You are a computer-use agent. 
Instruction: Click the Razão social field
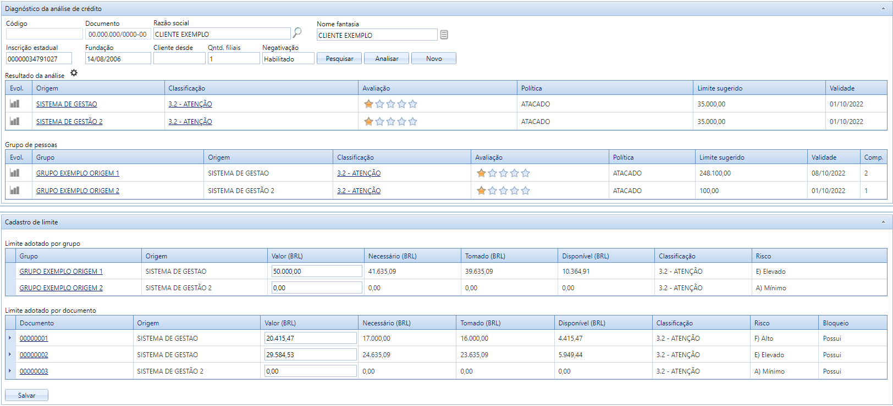(222, 34)
